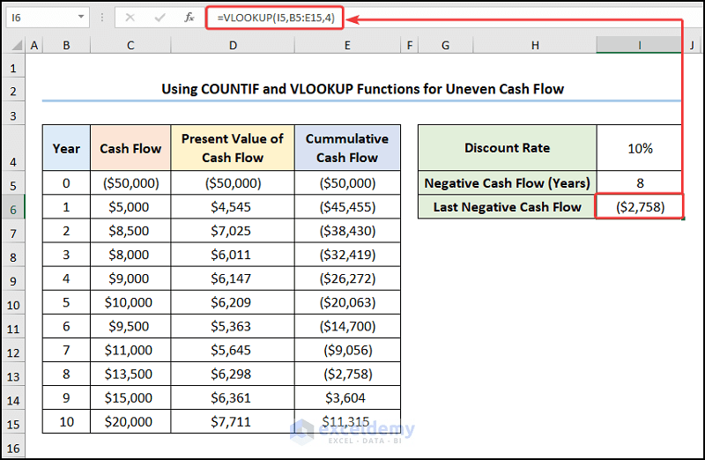The image size is (705, 460).
Task: Click the $6,298 present value cell
Action: pos(233,374)
